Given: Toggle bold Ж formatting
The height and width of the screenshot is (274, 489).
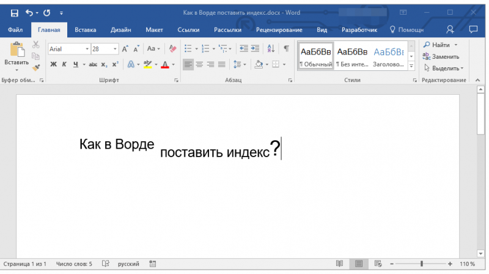Looking at the screenshot, I should pos(53,64).
